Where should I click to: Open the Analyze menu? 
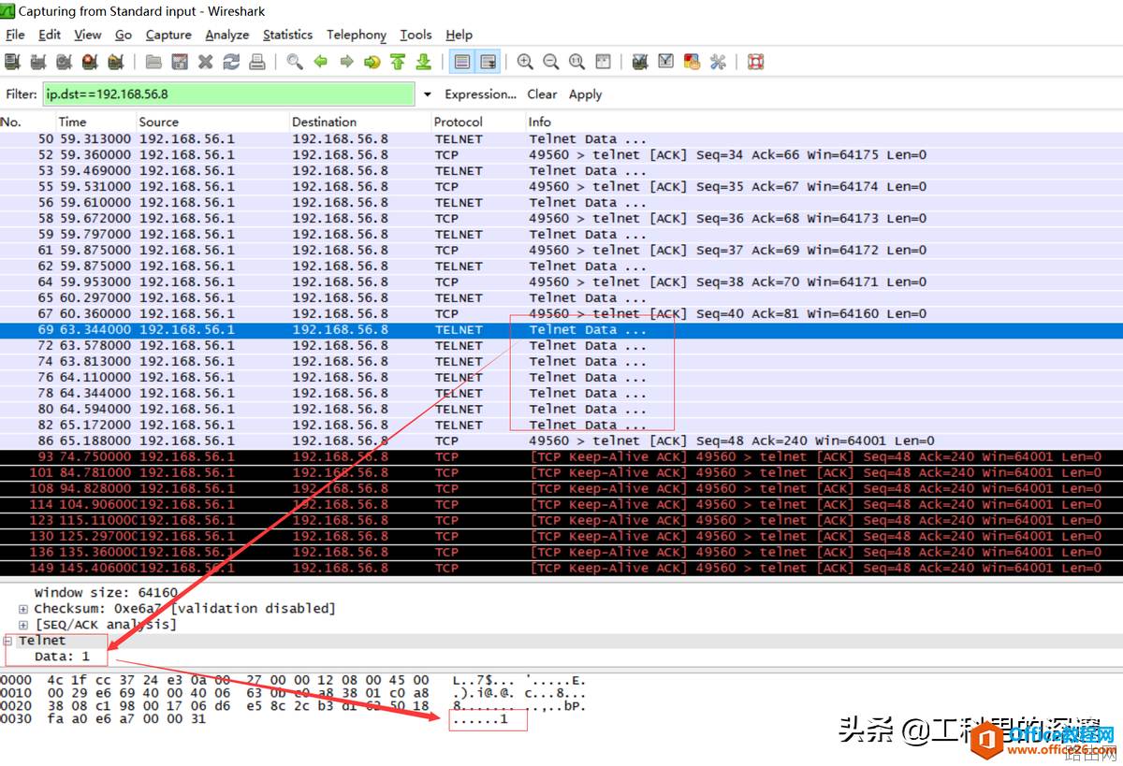(x=226, y=35)
